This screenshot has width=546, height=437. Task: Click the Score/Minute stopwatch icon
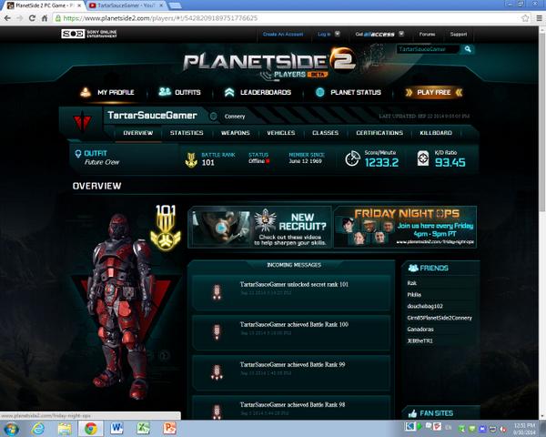(352, 158)
